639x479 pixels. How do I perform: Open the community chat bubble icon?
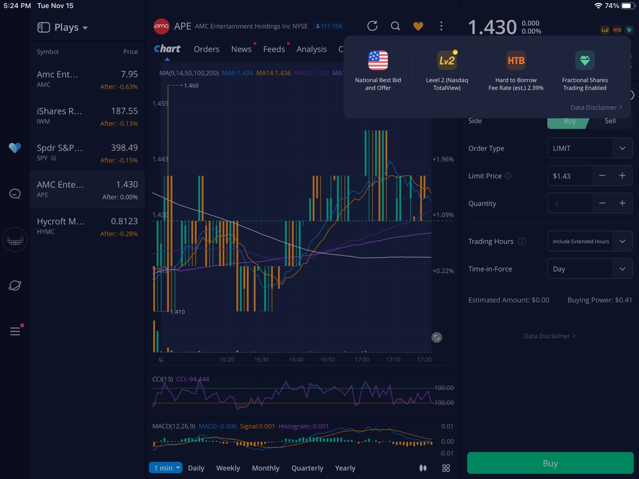pos(15,194)
